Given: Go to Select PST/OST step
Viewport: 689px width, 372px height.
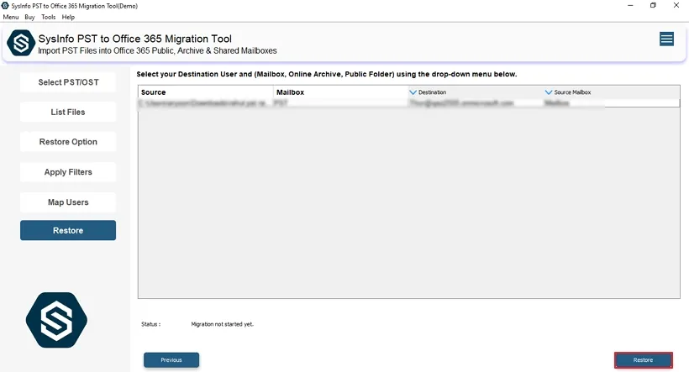Looking at the screenshot, I should click(x=68, y=82).
